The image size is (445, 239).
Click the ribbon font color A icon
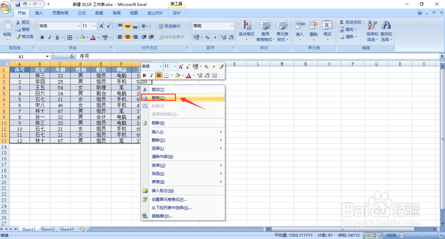click(x=93, y=37)
